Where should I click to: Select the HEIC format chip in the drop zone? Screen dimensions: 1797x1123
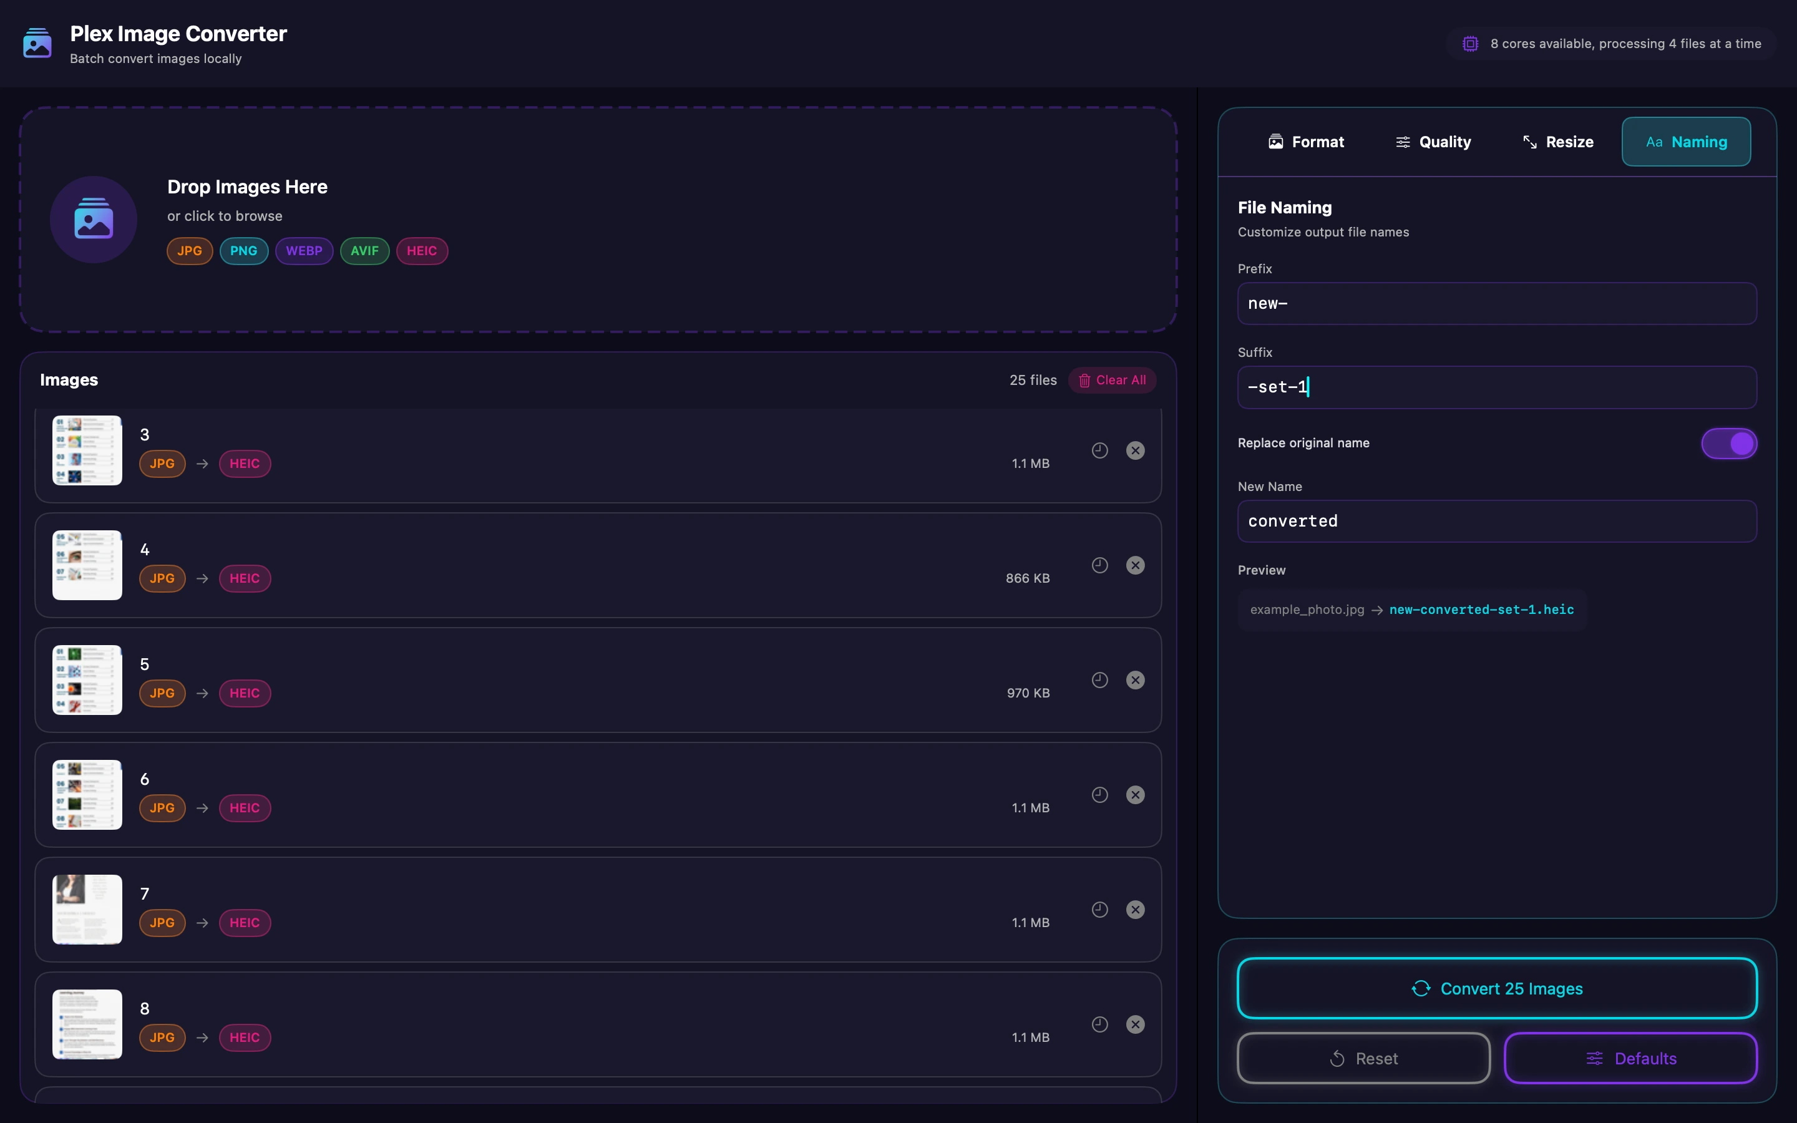pos(422,251)
